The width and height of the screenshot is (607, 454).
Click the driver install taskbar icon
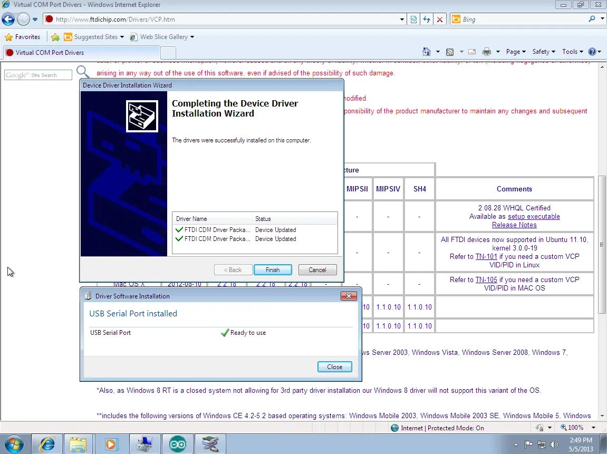[x=210, y=444]
